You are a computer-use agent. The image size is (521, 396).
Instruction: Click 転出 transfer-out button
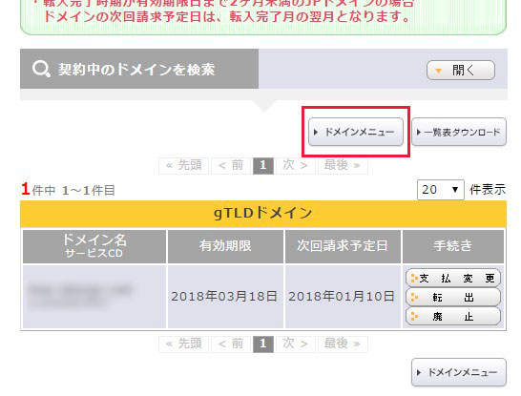[453, 298]
